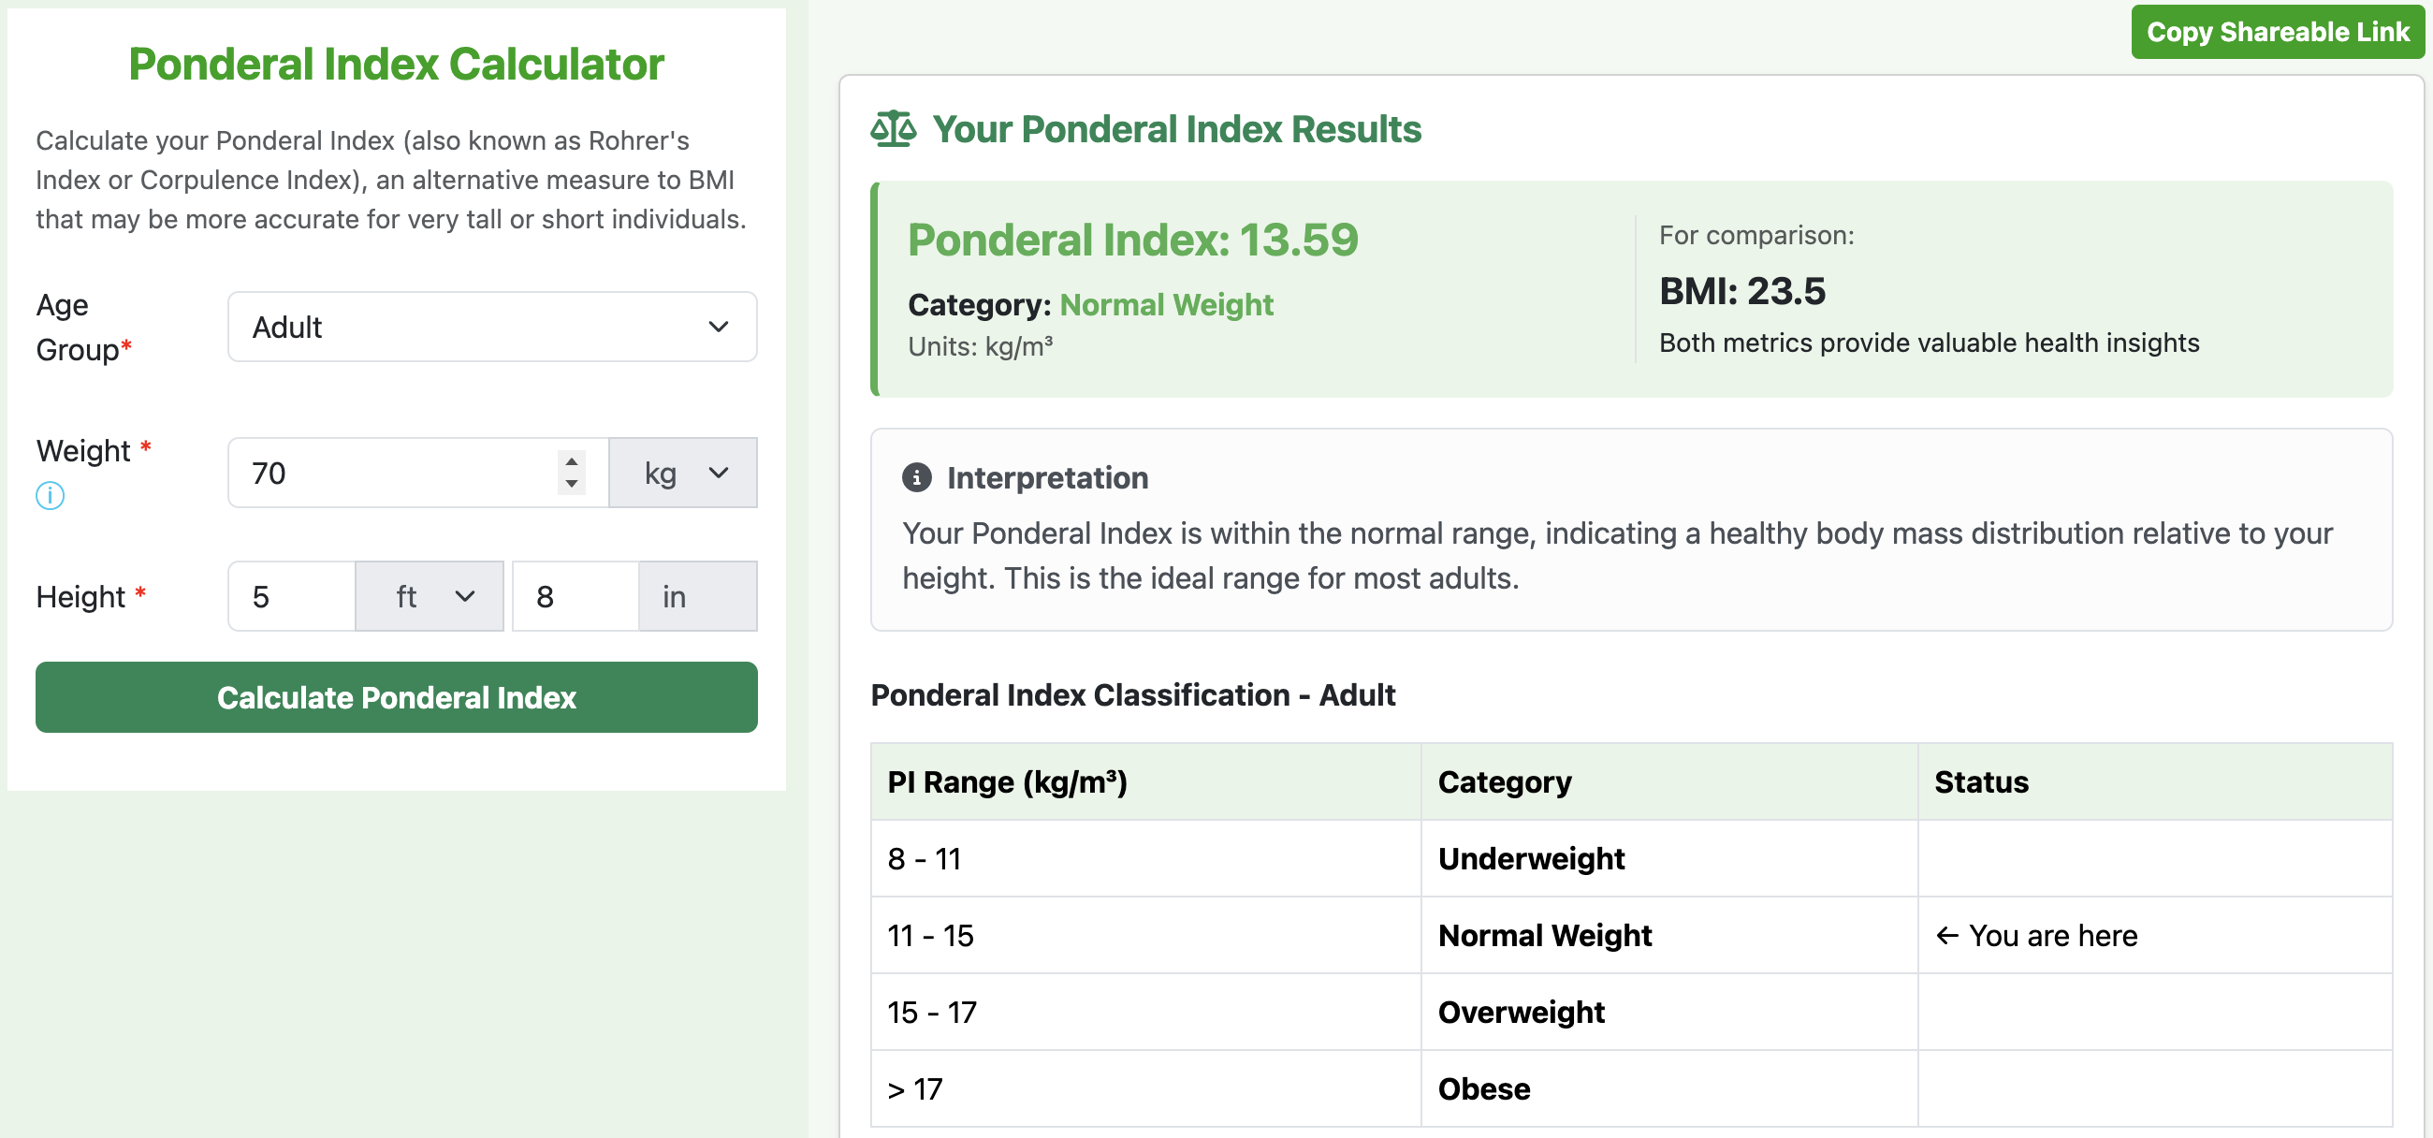Screen dimensions: 2433x1138
Task: Click the balance scale icon beside results heading
Action: point(892,128)
